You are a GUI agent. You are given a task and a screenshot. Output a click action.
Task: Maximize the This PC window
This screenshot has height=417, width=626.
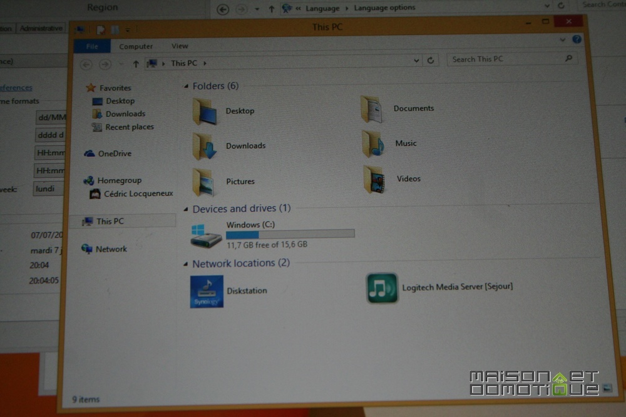tap(545, 21)
